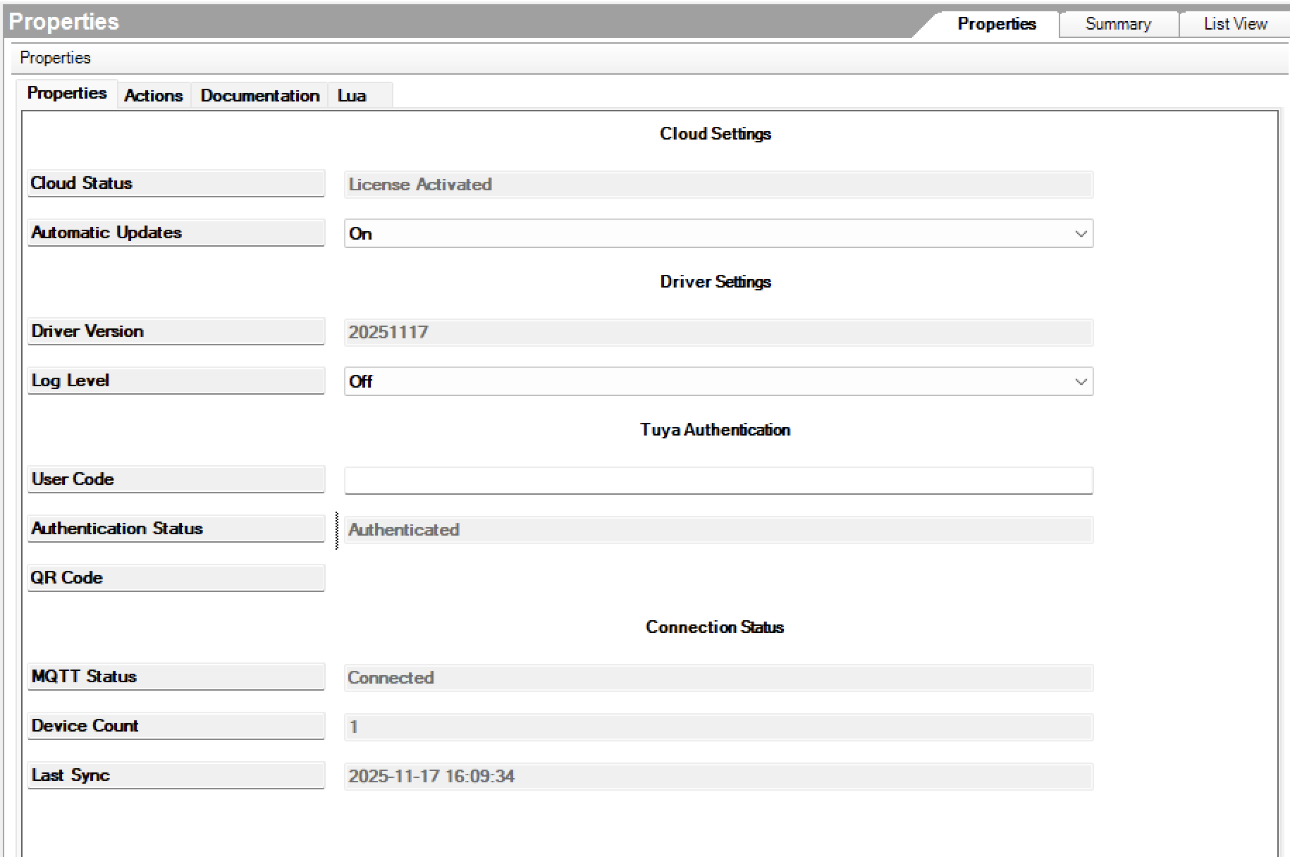Viewport: 1290px width, 857px height.
Task: Select the Authentication Status property label
Action: tap(176, 529)
